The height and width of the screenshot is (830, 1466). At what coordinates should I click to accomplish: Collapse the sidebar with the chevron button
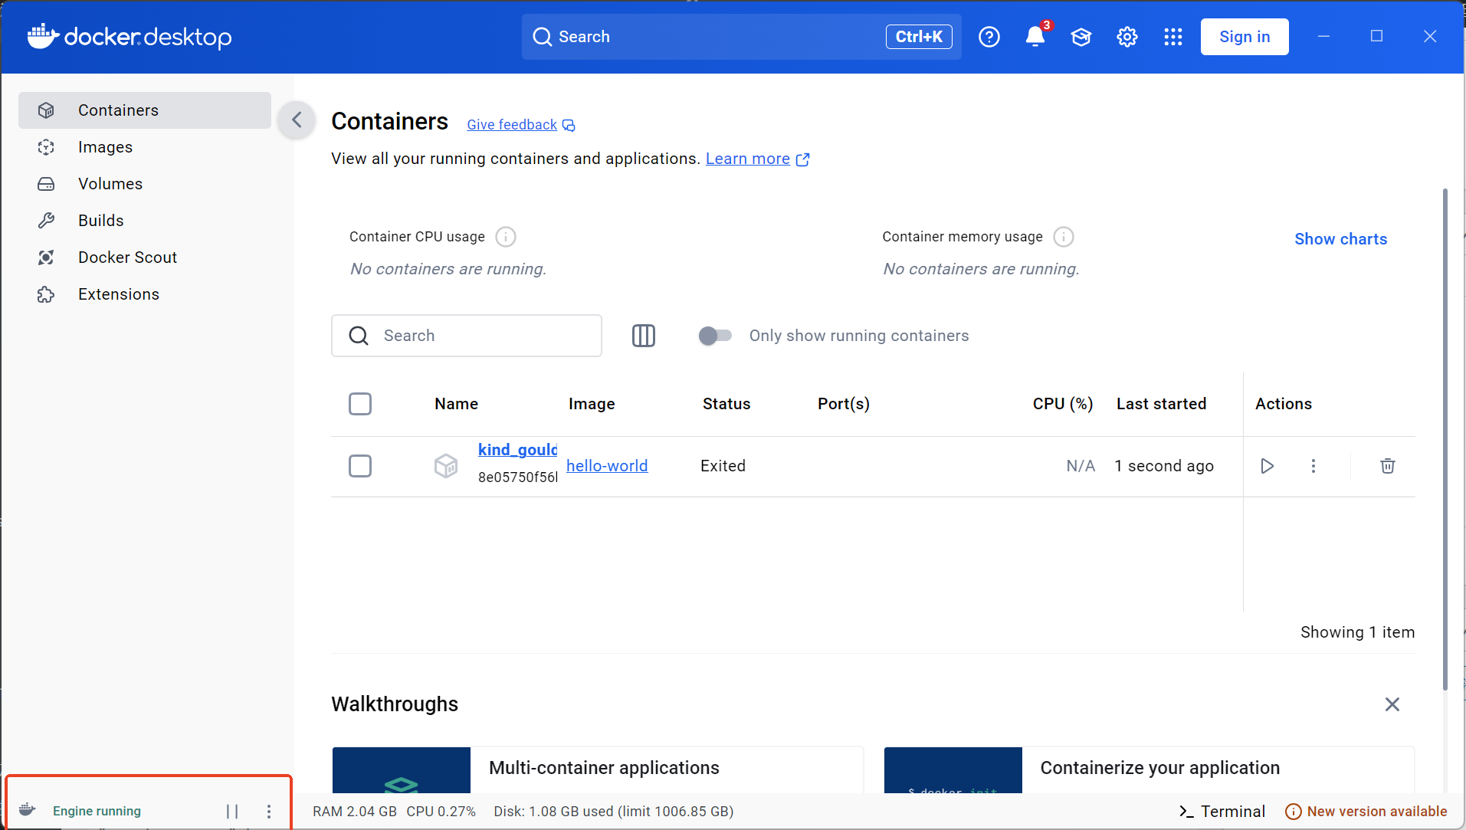(297, 120)
